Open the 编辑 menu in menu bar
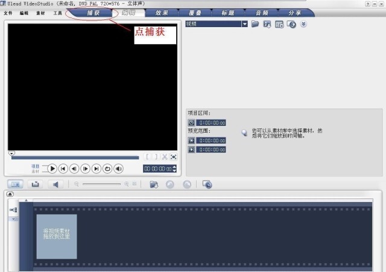This screenshot has width=386, height=272. 24,13
